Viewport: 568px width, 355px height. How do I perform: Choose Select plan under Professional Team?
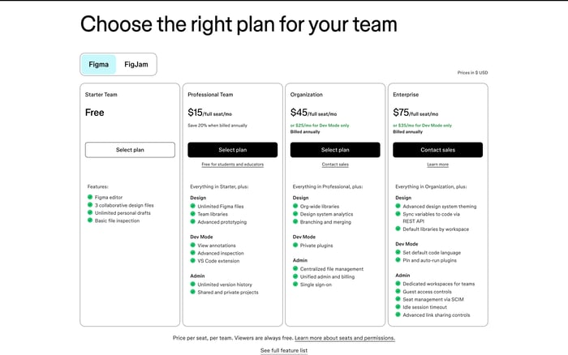click(x=233, y=150)
